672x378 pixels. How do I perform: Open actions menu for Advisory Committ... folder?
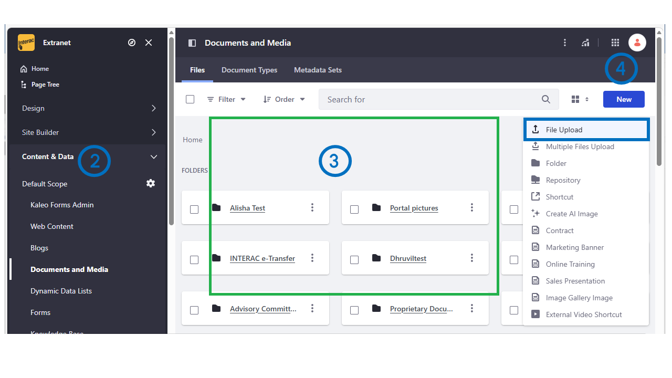pyautogui.click(x=312, y=308)
